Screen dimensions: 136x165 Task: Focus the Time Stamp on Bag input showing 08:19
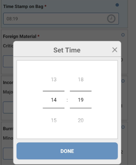pyautogui.click(x=61, y=19)
